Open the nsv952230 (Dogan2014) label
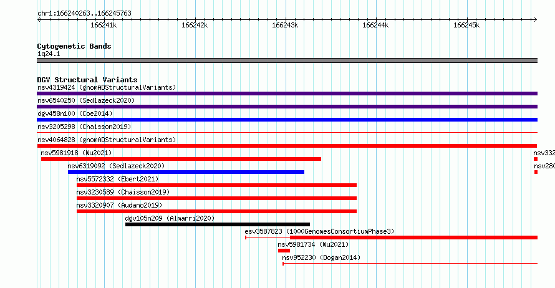Screen dimensions: 555x288 tap(321, 257)
